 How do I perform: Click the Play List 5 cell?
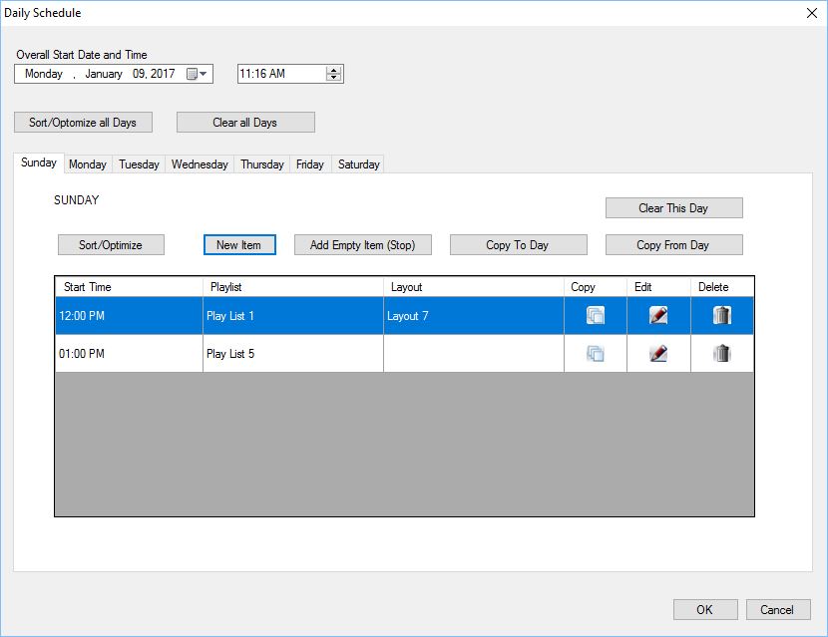pyautogui.click(x=293, y=353)
